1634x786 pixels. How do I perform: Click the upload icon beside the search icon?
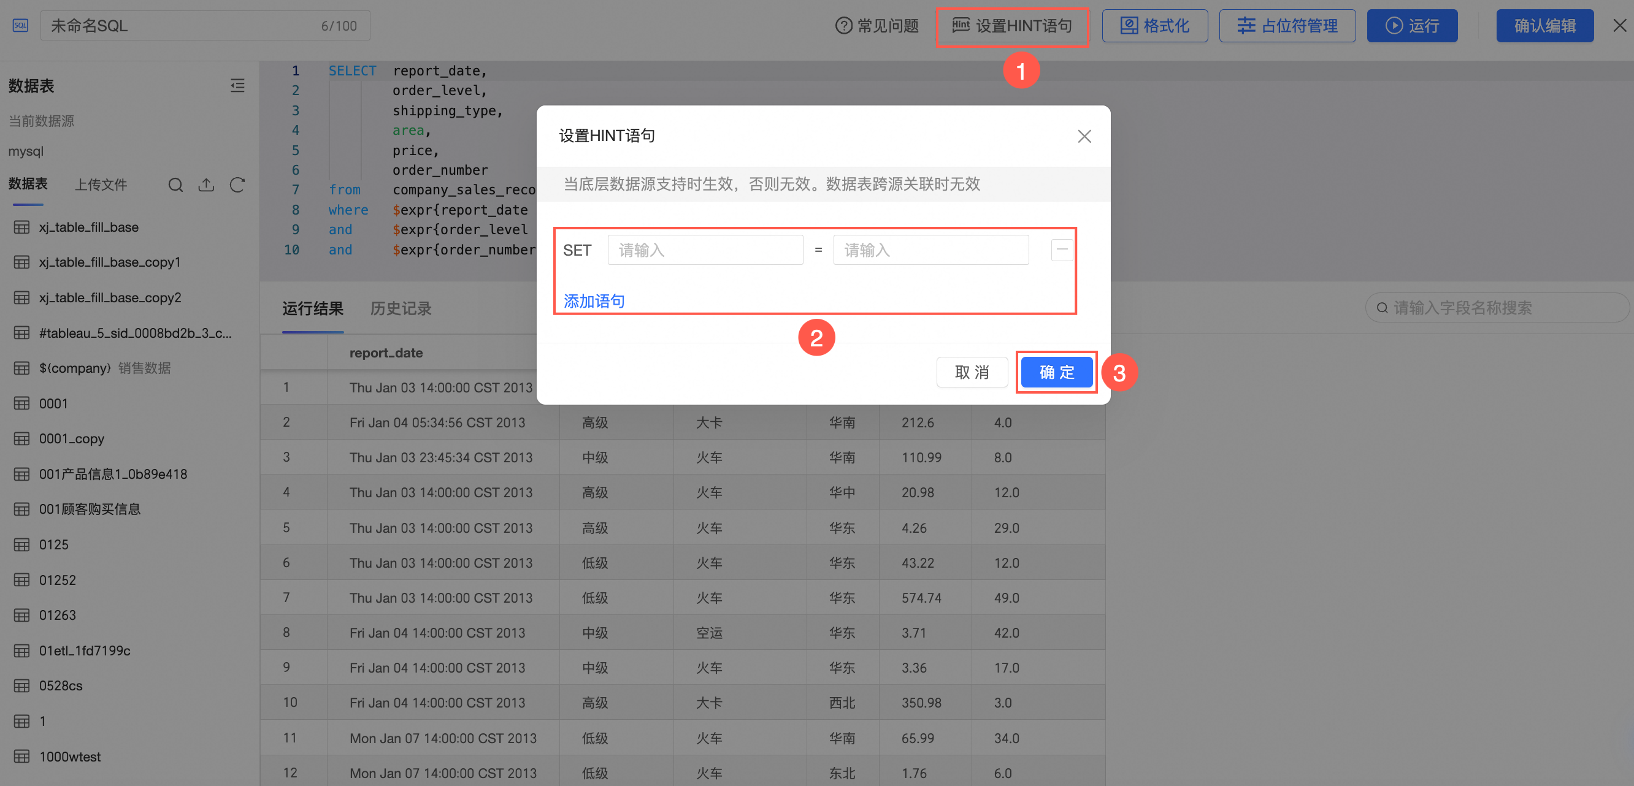point(206,185)
